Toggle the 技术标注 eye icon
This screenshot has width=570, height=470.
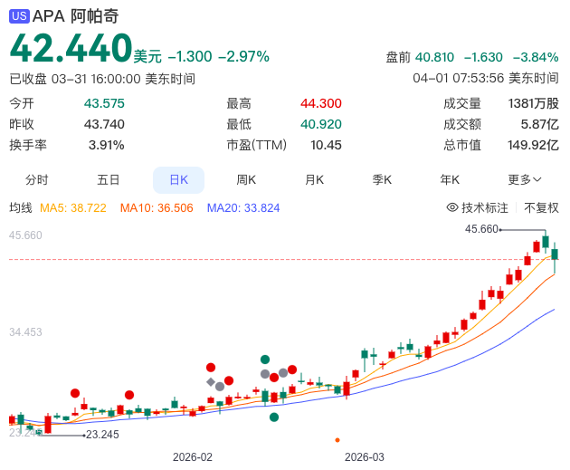452,207
